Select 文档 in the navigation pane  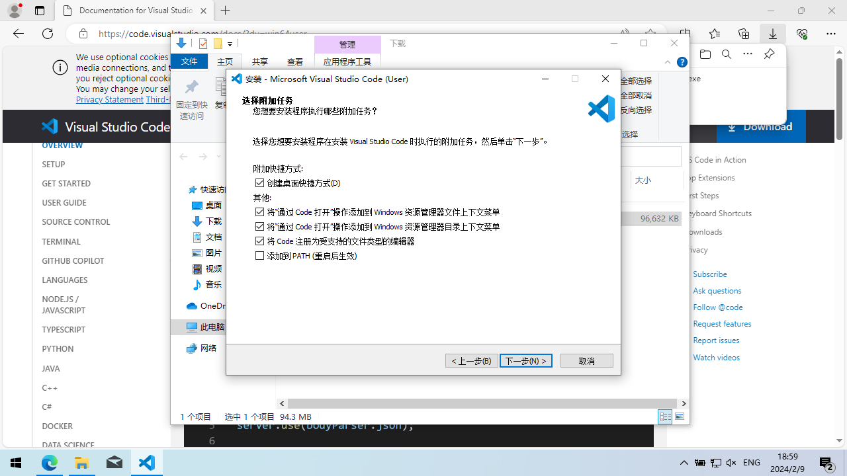(x=213, y=237)
